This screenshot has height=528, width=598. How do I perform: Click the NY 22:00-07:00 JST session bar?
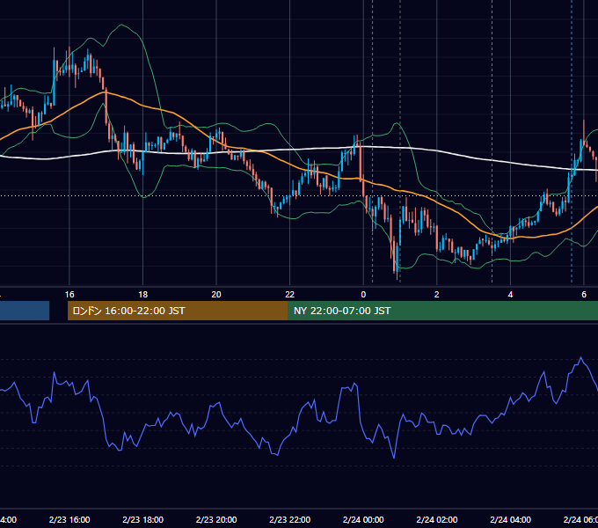point(442,311)
